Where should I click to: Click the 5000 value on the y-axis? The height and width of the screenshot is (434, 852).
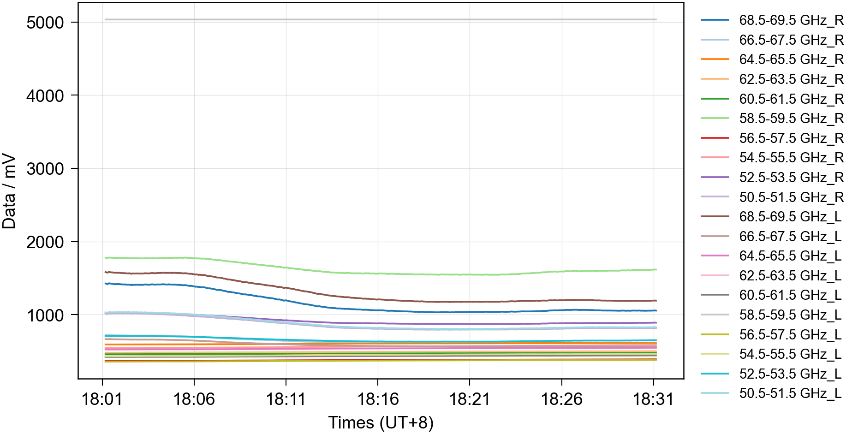45,23
